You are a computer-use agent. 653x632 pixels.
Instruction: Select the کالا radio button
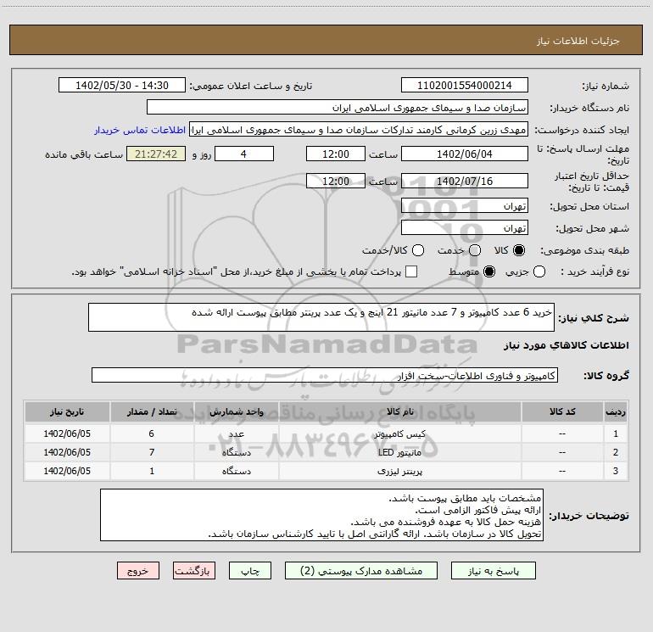[519, 250]
